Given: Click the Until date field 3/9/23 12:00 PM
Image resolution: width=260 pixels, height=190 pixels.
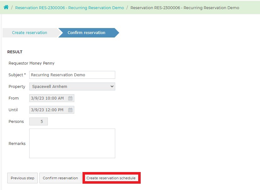Looking at the screenshot, I should pos(52,110).
